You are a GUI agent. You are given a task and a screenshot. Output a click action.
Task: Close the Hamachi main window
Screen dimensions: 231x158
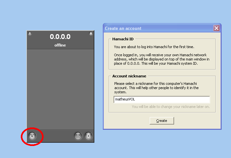click(91, 33)
